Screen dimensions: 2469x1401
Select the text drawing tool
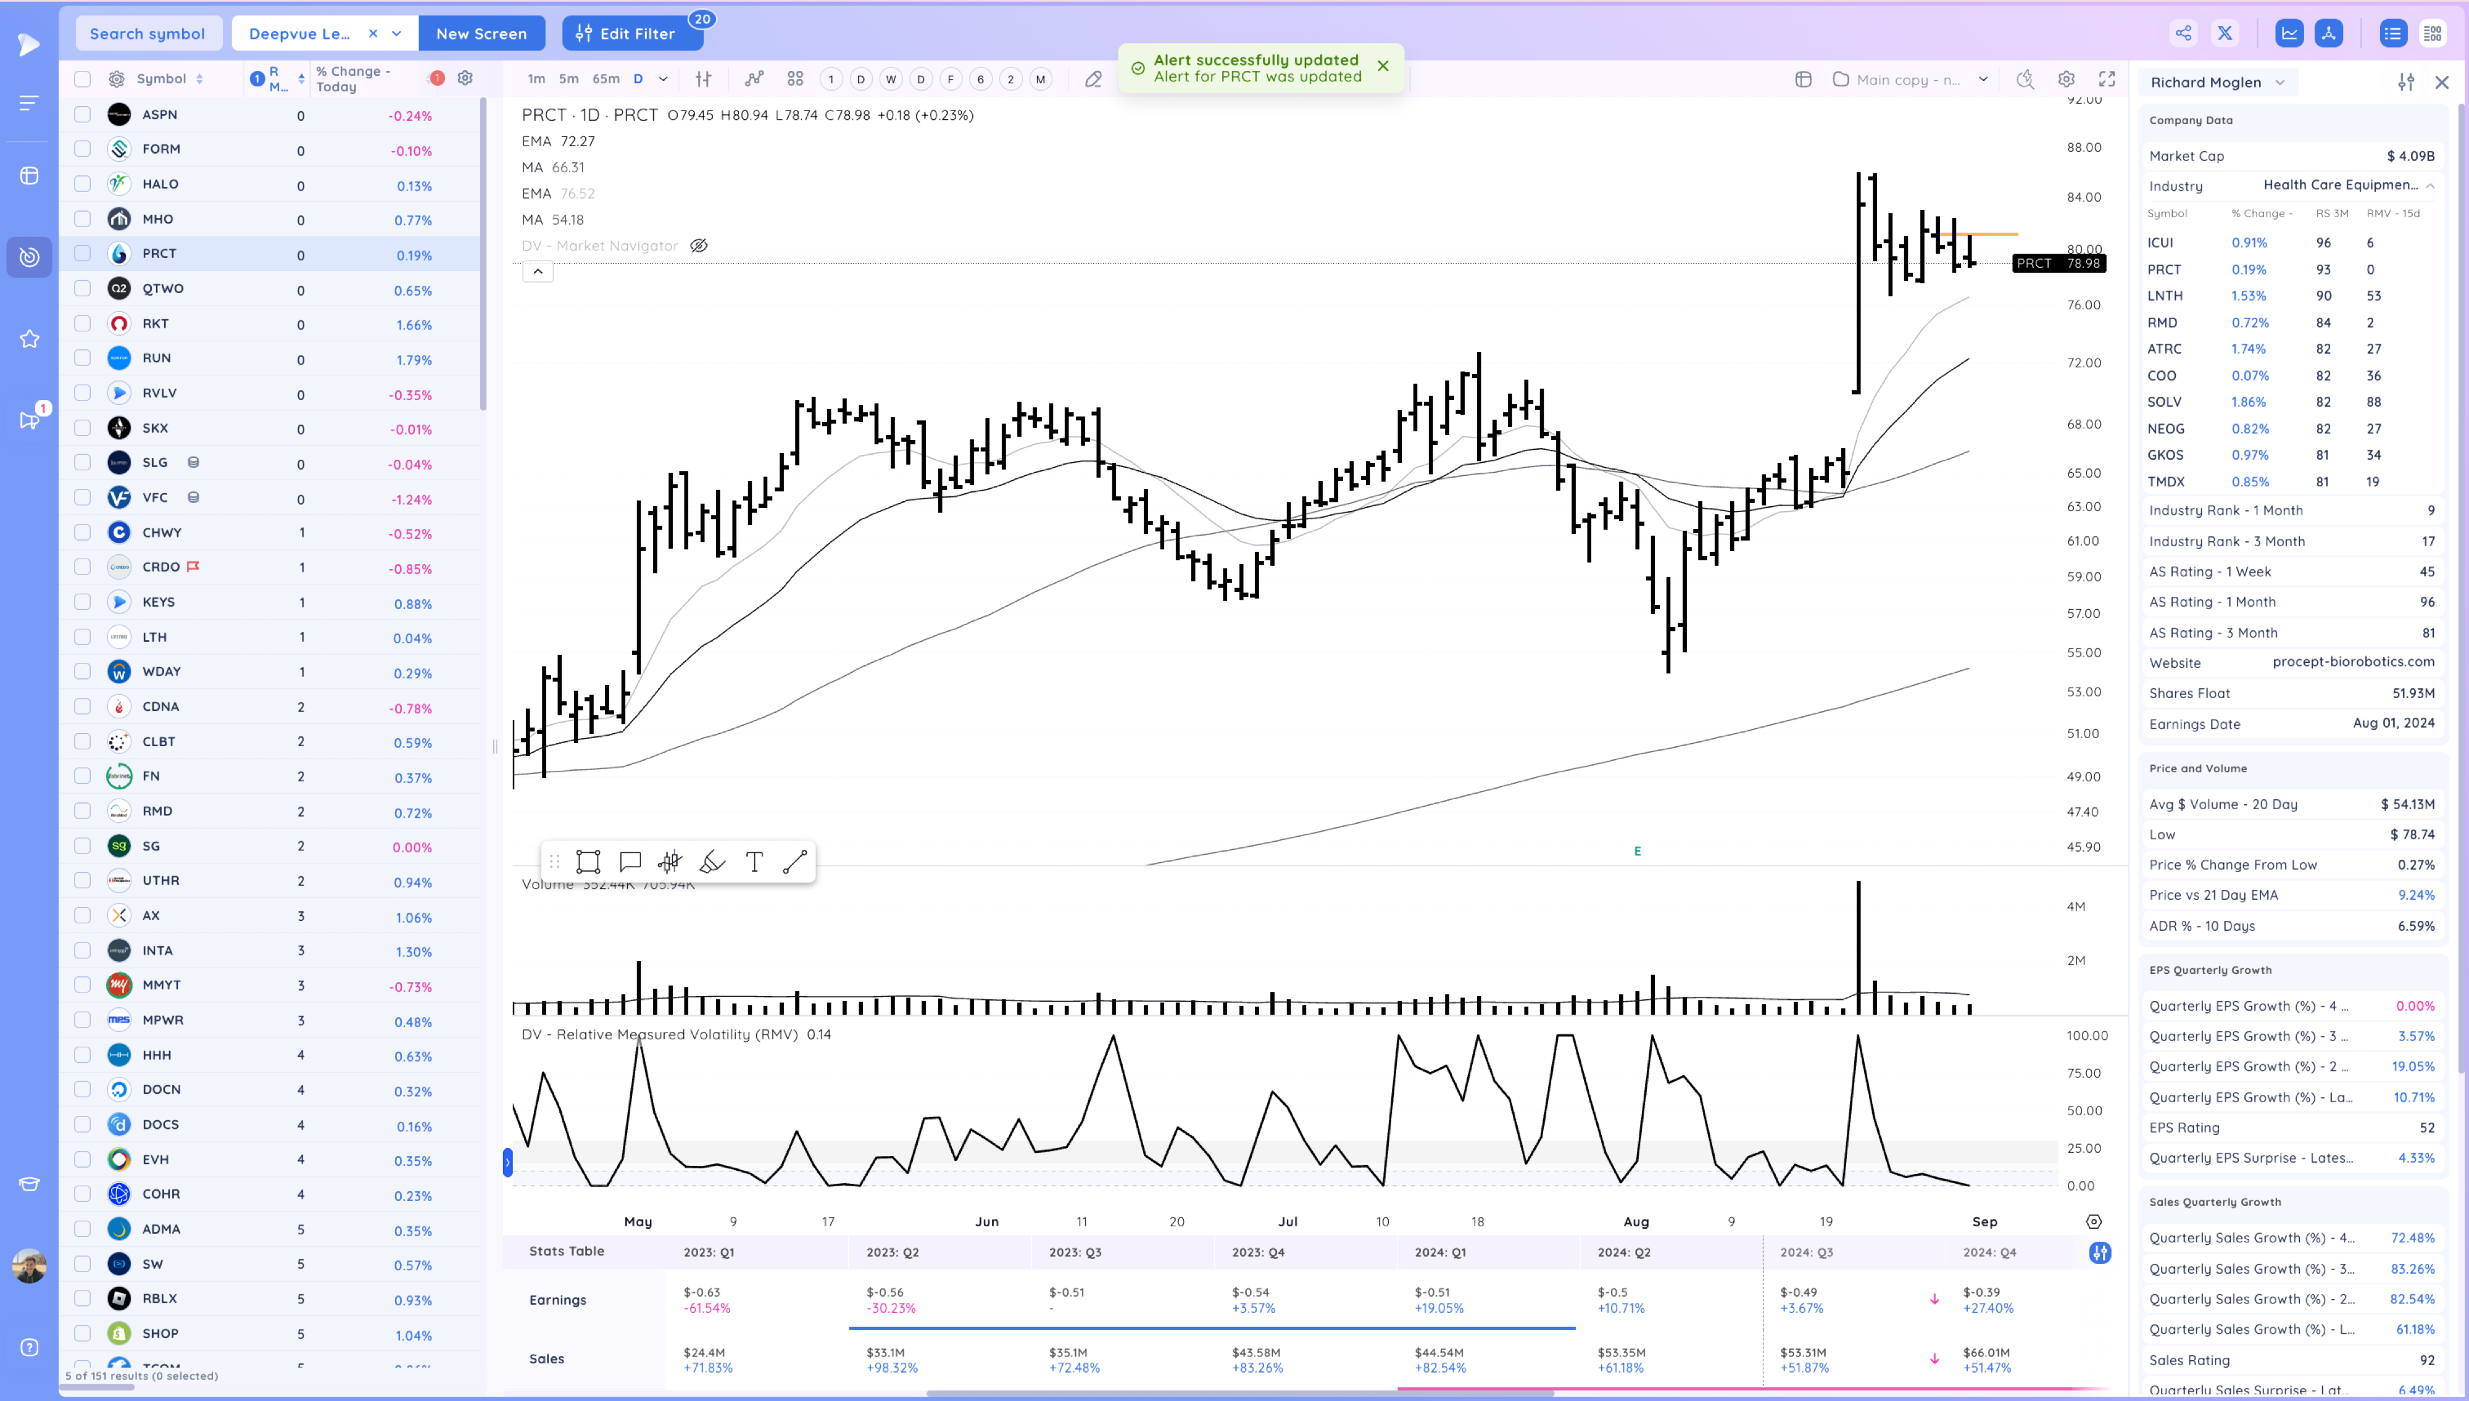click(754, 862)
